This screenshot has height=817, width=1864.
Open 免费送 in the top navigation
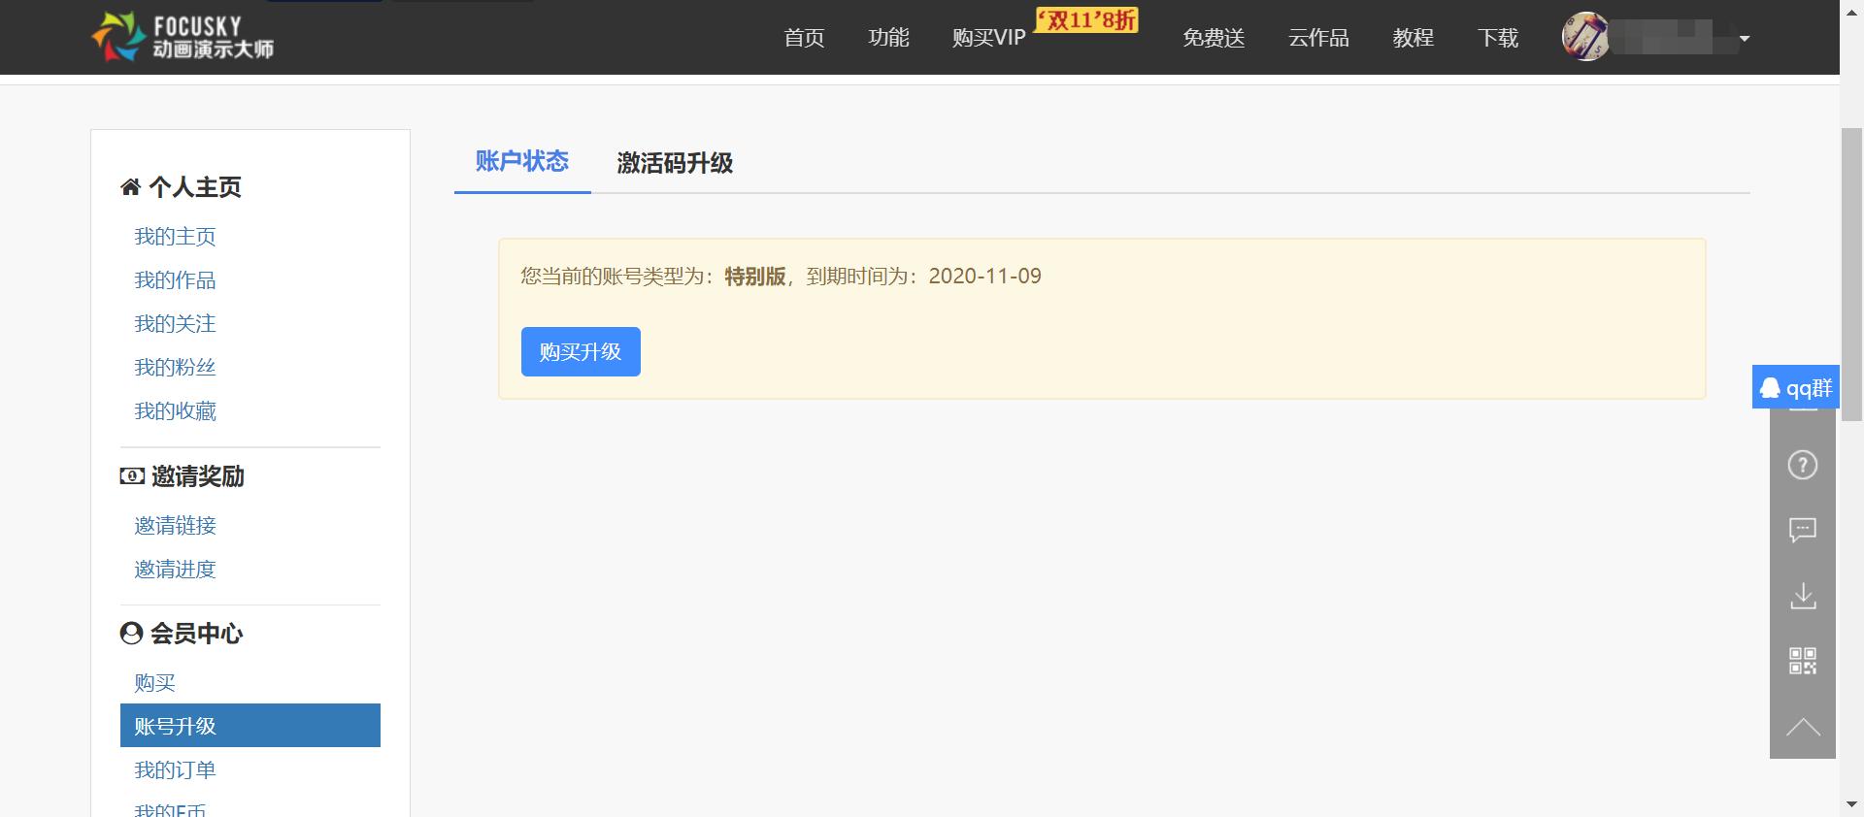coord(1214,38)
